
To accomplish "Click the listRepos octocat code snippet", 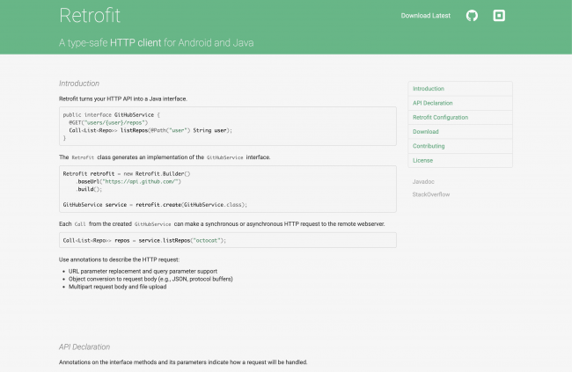I will tap(228, 240).
